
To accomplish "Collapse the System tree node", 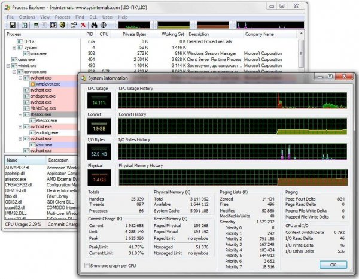I will point(14,48).
